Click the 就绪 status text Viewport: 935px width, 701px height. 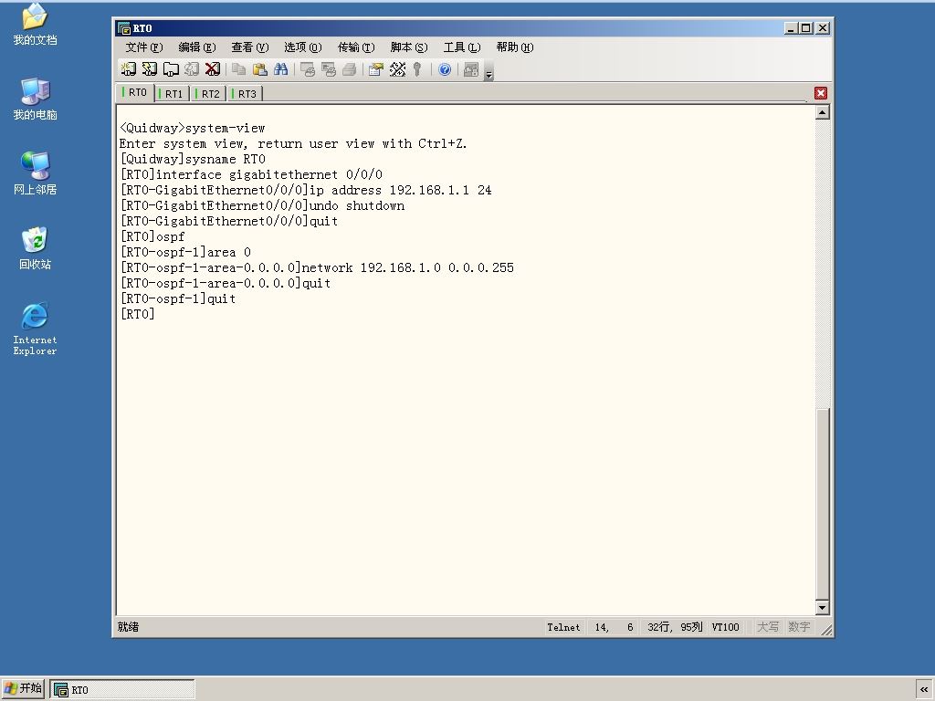pyautogui.click(x=128, y=627)
